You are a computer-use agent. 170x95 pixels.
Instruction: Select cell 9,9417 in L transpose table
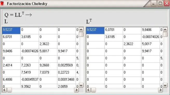click(151, 52)
